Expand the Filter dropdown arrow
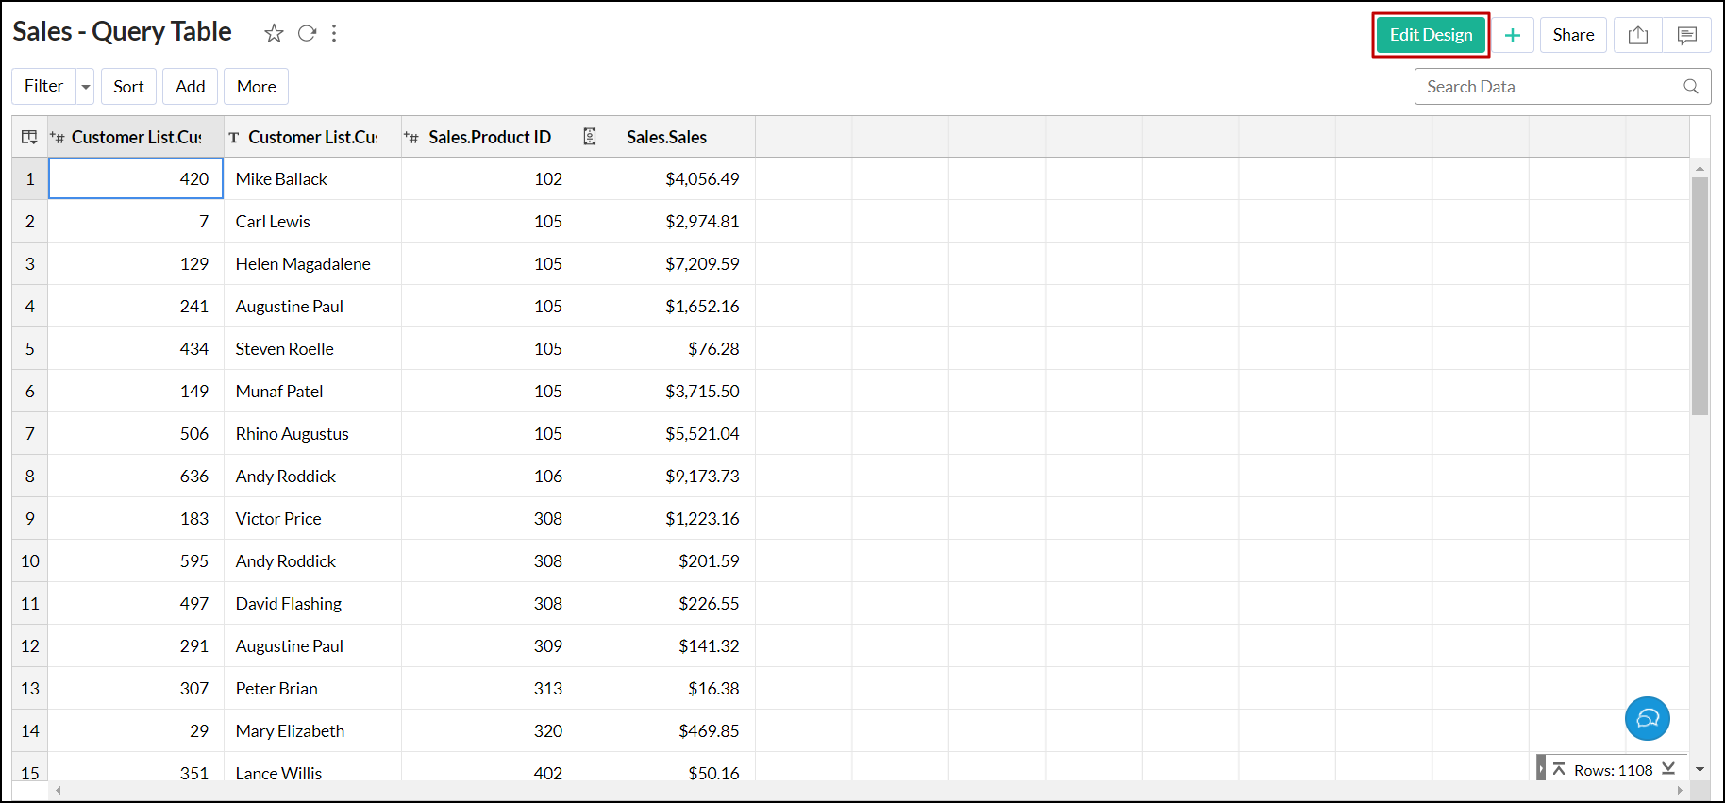 pyautogui.click(x=86, y=87)
